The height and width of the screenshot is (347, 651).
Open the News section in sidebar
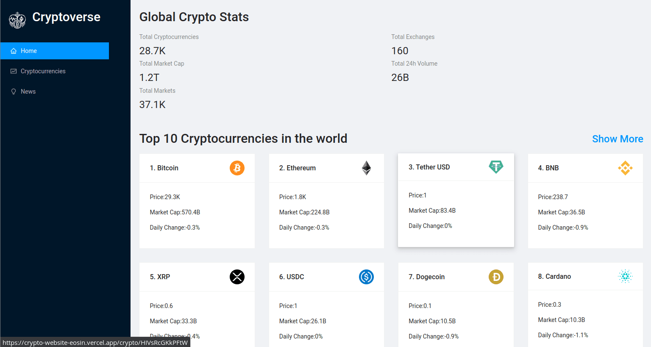click(28, 92)
